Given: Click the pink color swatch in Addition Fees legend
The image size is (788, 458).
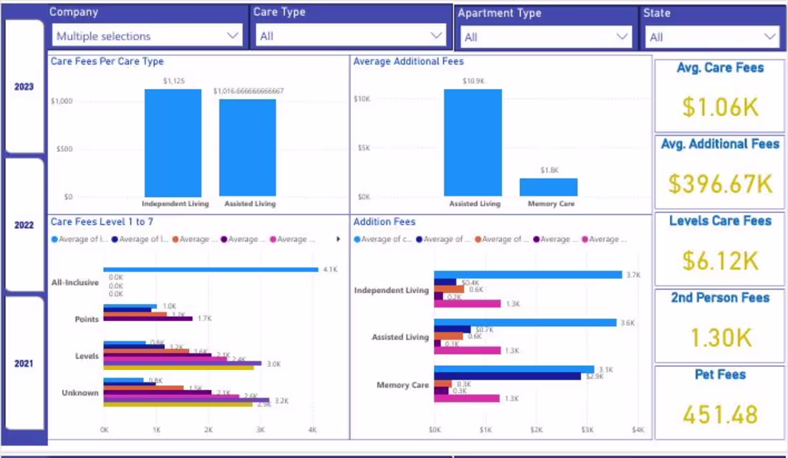Looking at the screenshot, I should point(585,239).
